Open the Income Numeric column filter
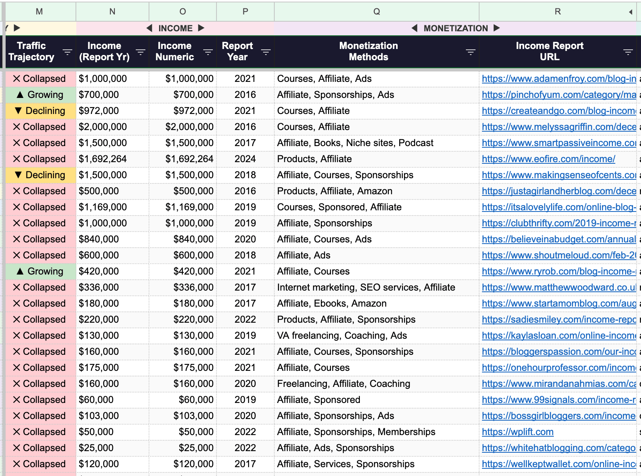This screenshot has height=476, width=641. click(208, 52)
